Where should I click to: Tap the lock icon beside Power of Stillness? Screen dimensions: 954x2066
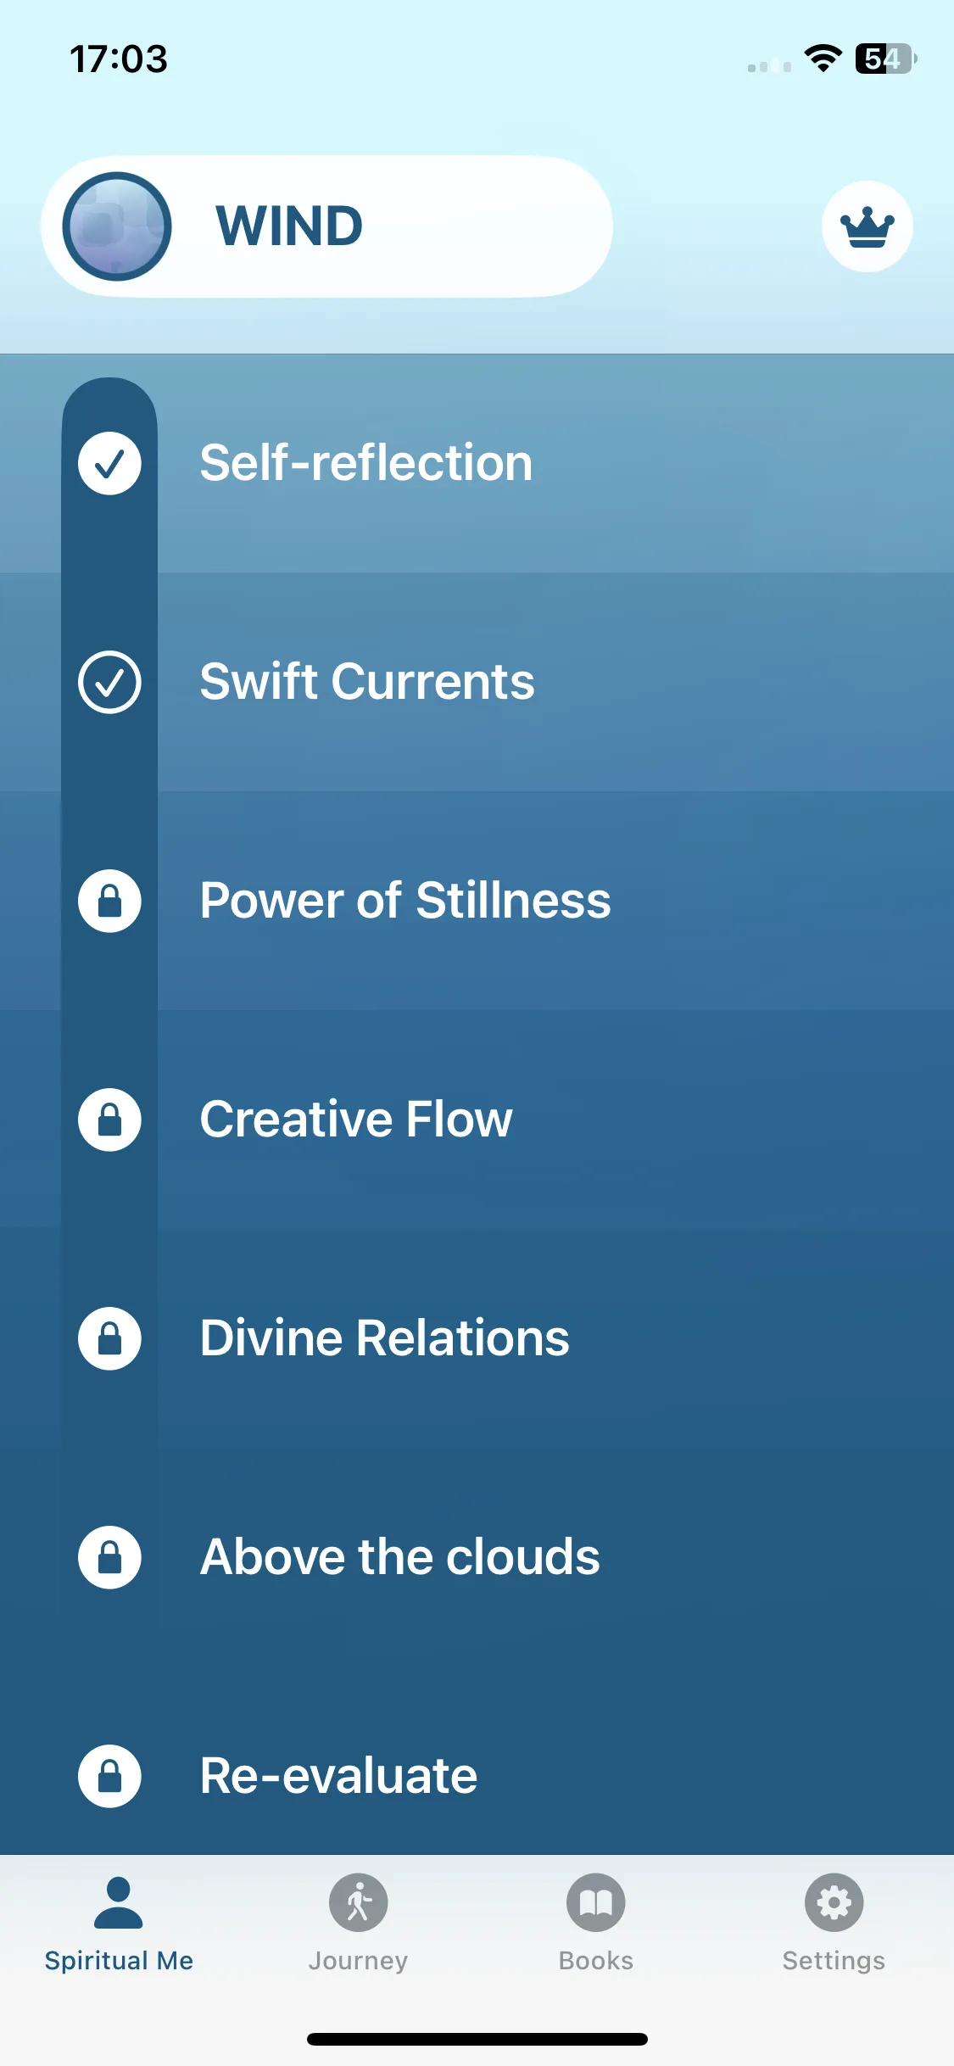point(109,901)
